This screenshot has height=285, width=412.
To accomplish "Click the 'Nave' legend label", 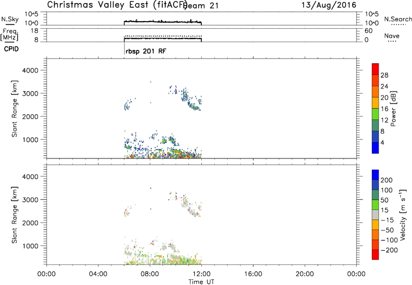I will tap(391, 36).
